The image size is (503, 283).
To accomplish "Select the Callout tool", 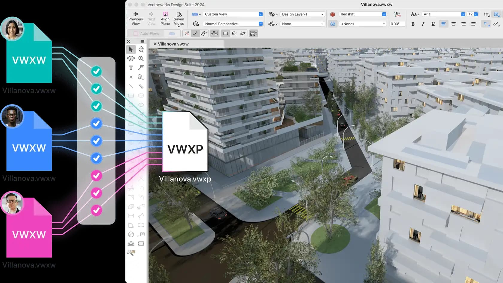I will click(x=141, y=68).
